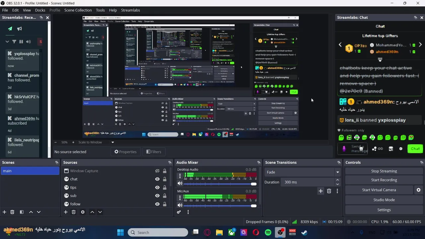Mute event alerts with speaker icon

pos(29,41)
